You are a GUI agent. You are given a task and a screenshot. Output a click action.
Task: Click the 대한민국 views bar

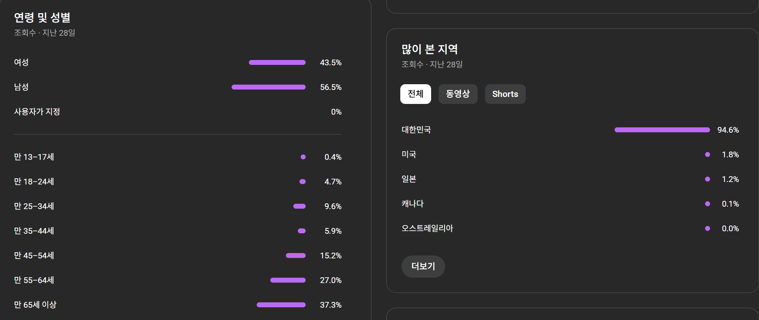pos(662,130)
